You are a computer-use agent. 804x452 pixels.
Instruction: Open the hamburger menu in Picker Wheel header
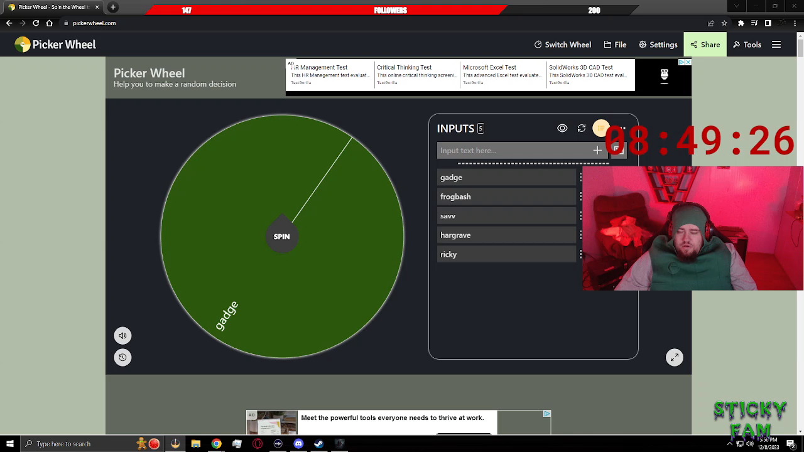776,45
